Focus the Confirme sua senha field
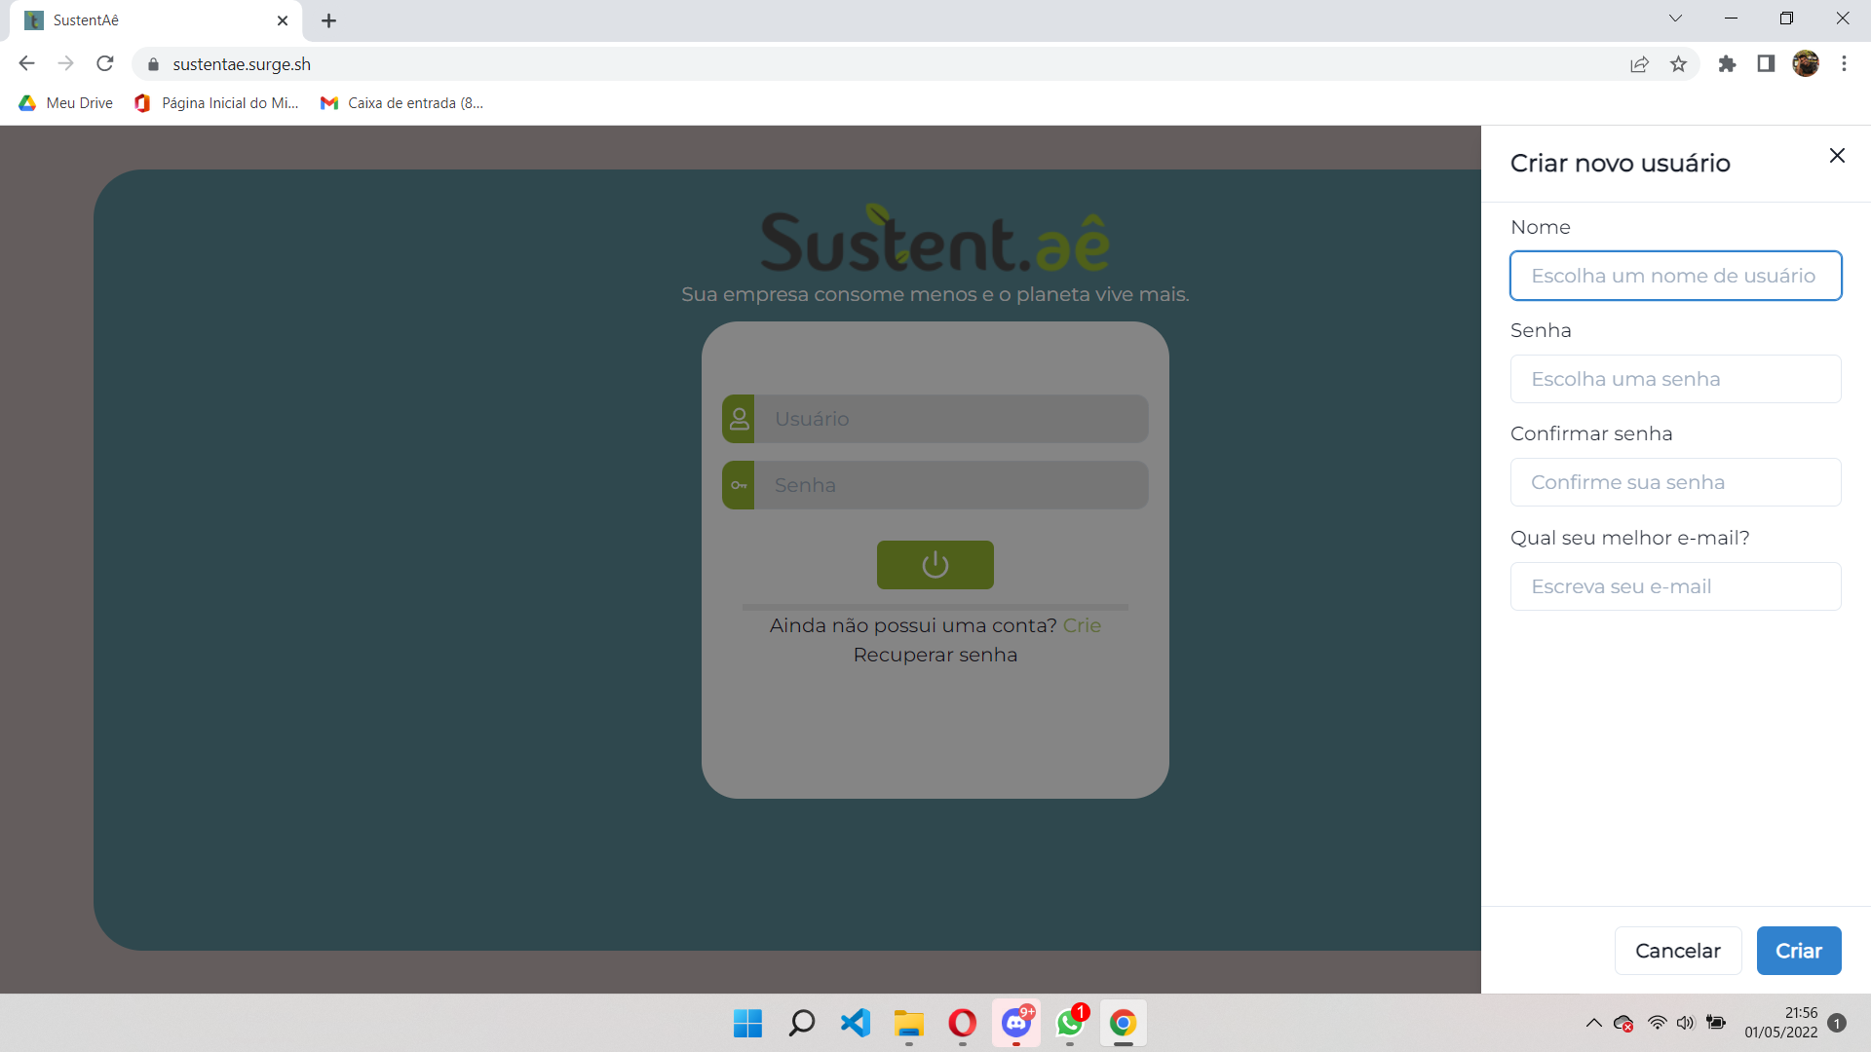Screen dimensions: 1871x1052 [1675, 482]
